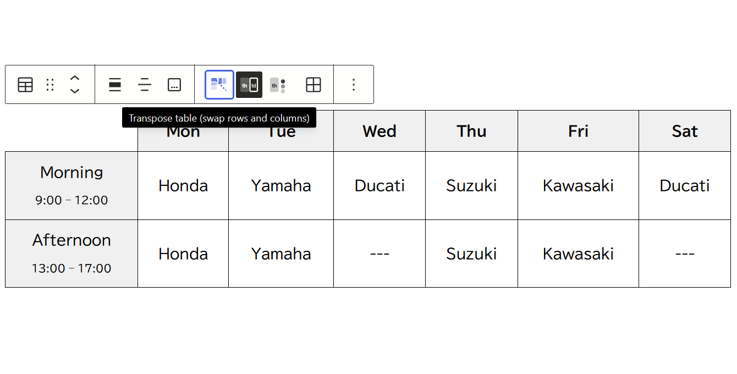This screenshot has height=374, width=737.
Task: Click the Transpose table button
Action: coord(219,85)
